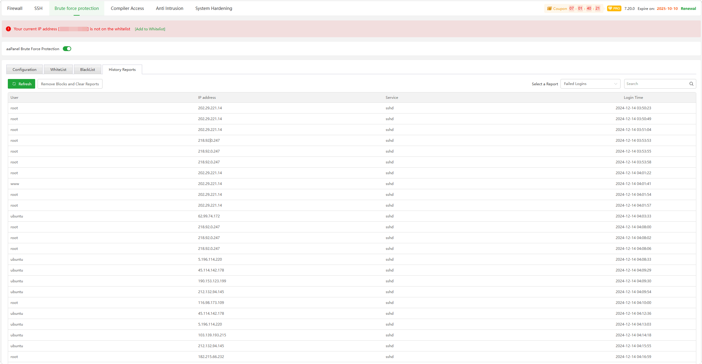Image resolution: width=702 pixels, height=364 pixels.
Task: Select the History Reports tab
Action: tap(122, 69)
